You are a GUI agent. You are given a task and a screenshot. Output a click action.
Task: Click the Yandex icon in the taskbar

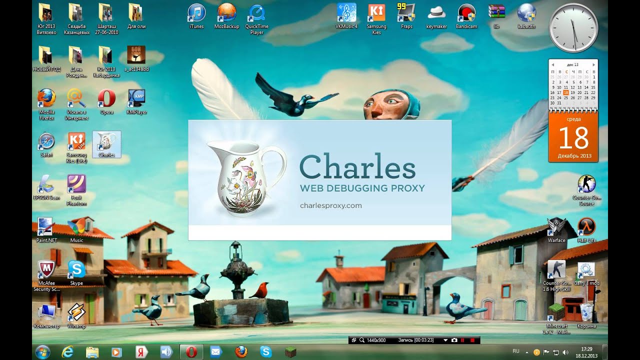tap(141, 352)
